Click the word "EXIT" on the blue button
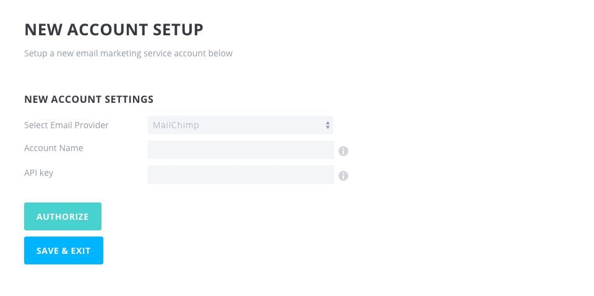594x296 pixels. tap(80, 251)
